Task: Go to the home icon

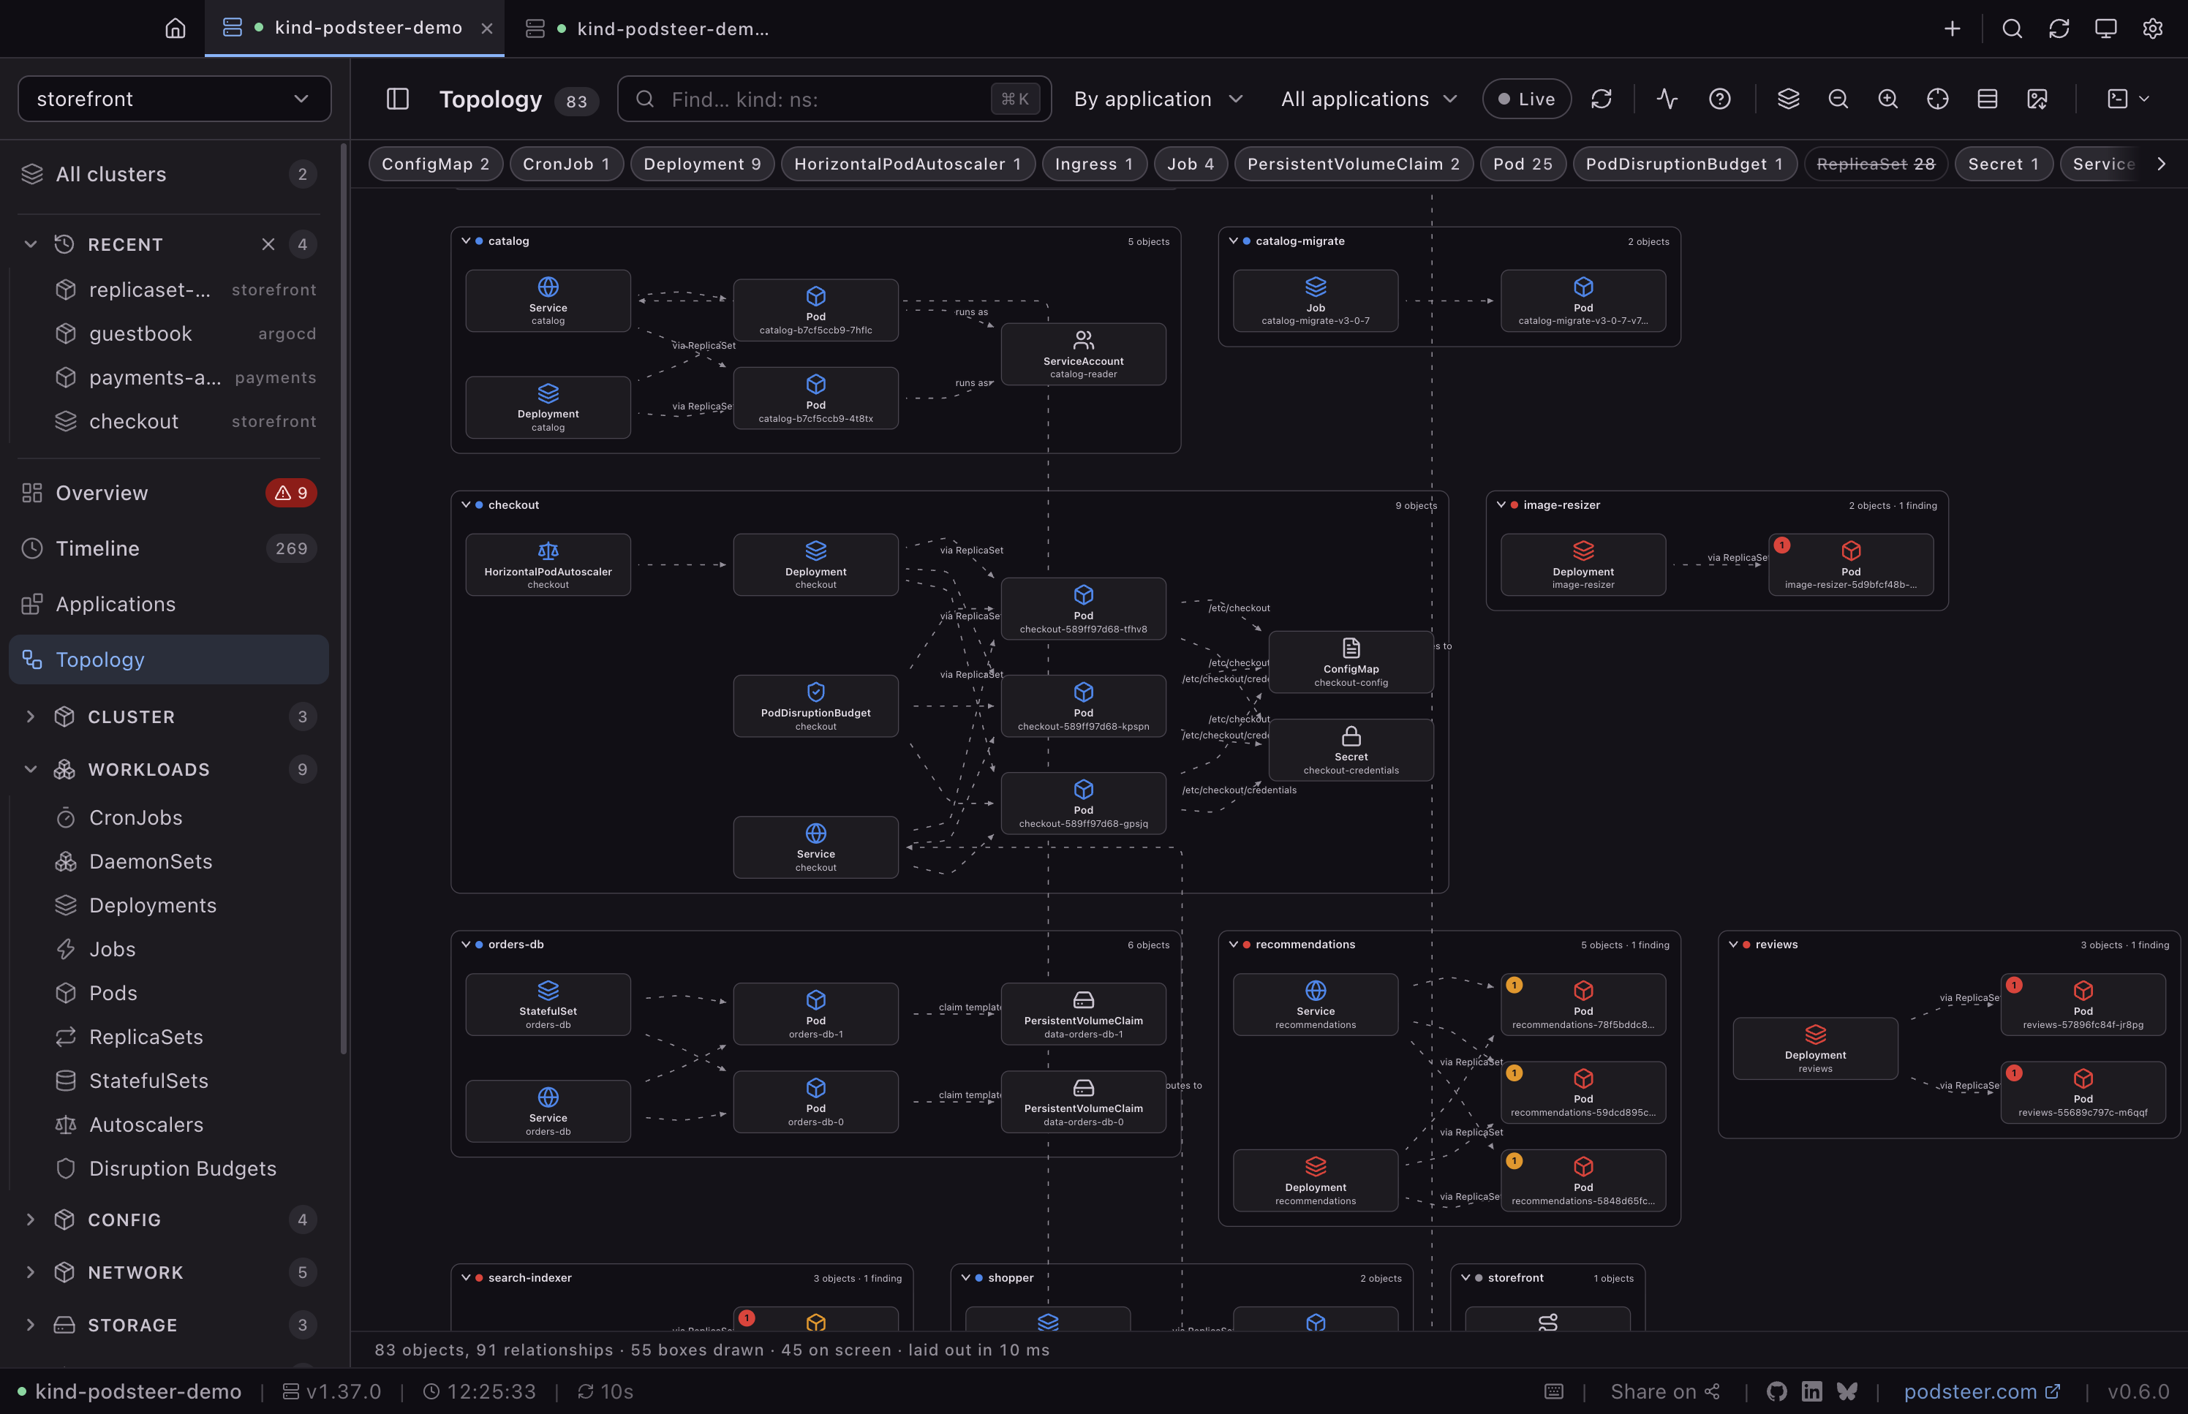Action: pyautogui.click(x=175, y=29)
